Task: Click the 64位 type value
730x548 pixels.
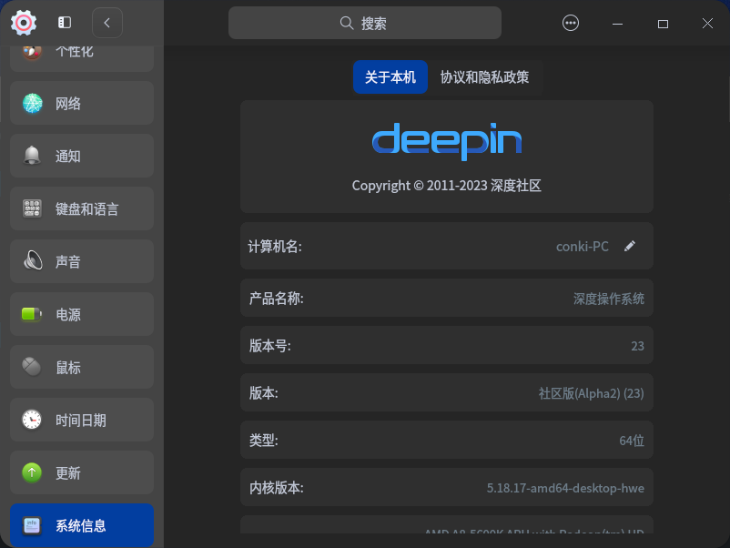Action: (x=632, y=441)
